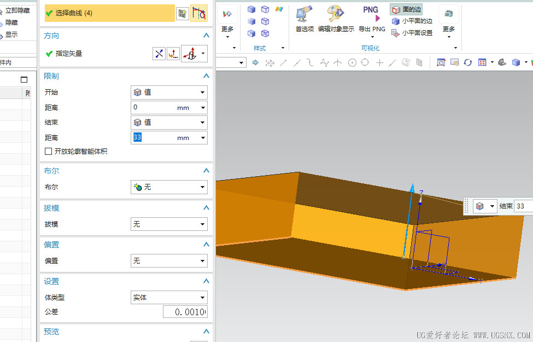
Task: Enable the 开放轮廓智能体积 checkbox
Action: coord(49,151)
